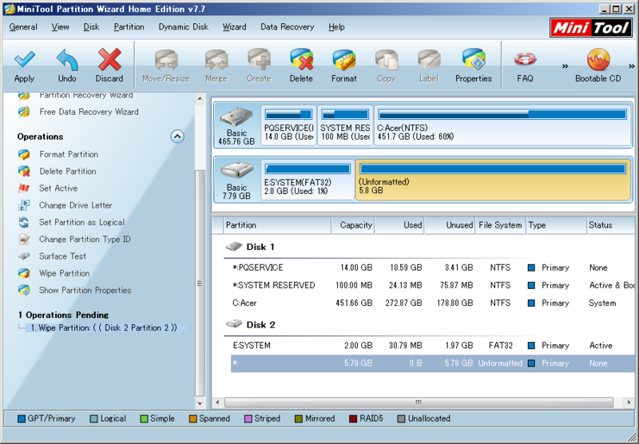Image resolution: width=639 pixels, height=444 pixels.
Task: Select pending Wipe Partition operation entry
Action: tap(106, 327)
